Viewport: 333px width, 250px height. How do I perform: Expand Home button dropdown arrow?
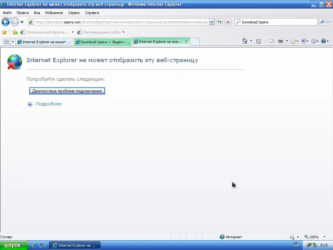tap(251, 41)
